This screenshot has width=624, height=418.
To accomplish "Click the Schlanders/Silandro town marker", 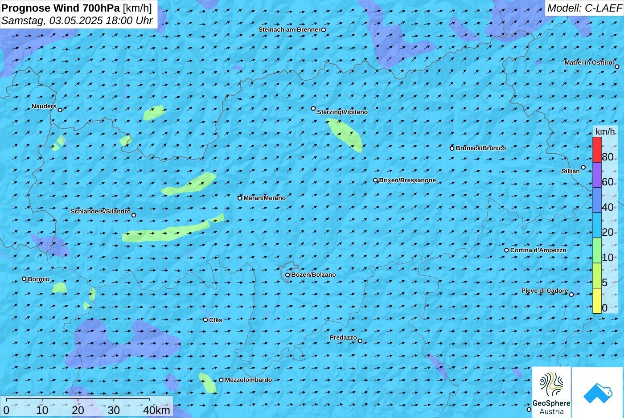I will tap(134, 215).
